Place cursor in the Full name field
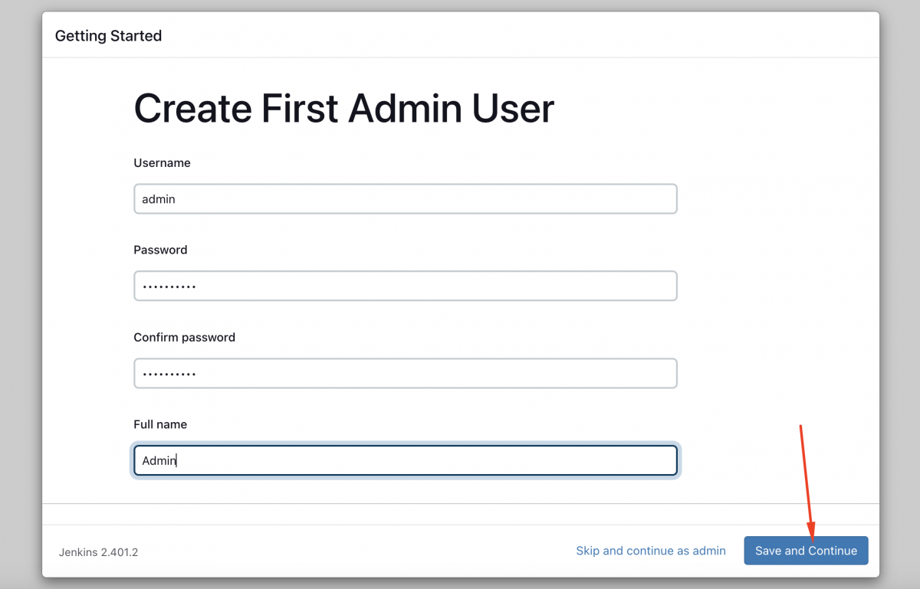Screen dimensions: 920x589 [x=405, y=460]
